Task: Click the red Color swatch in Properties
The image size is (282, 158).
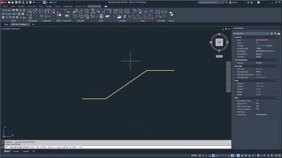Action: point(257,40)
